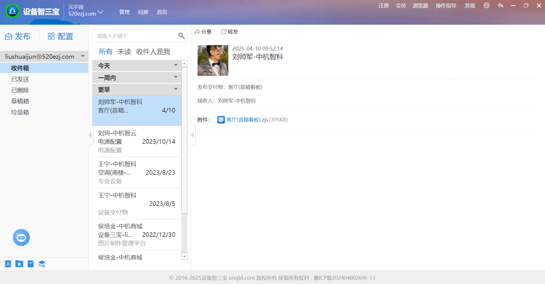Screen dimensions: 545x284
Task: Select 已发送 folder in sidebar
Action: [x=20, y=79]
